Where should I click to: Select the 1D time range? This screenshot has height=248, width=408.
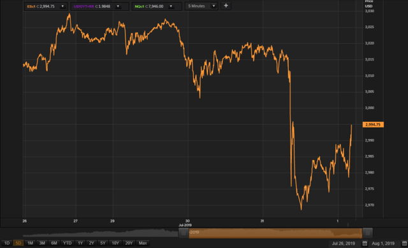point(7,243)
